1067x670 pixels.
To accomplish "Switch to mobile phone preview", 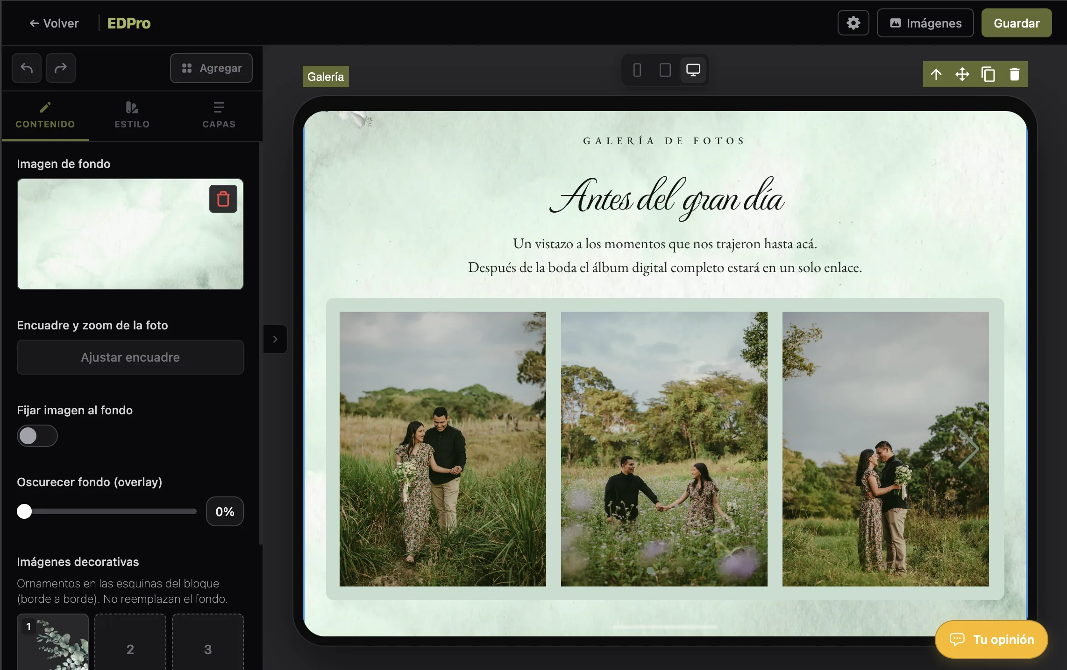I will [637, 70].
